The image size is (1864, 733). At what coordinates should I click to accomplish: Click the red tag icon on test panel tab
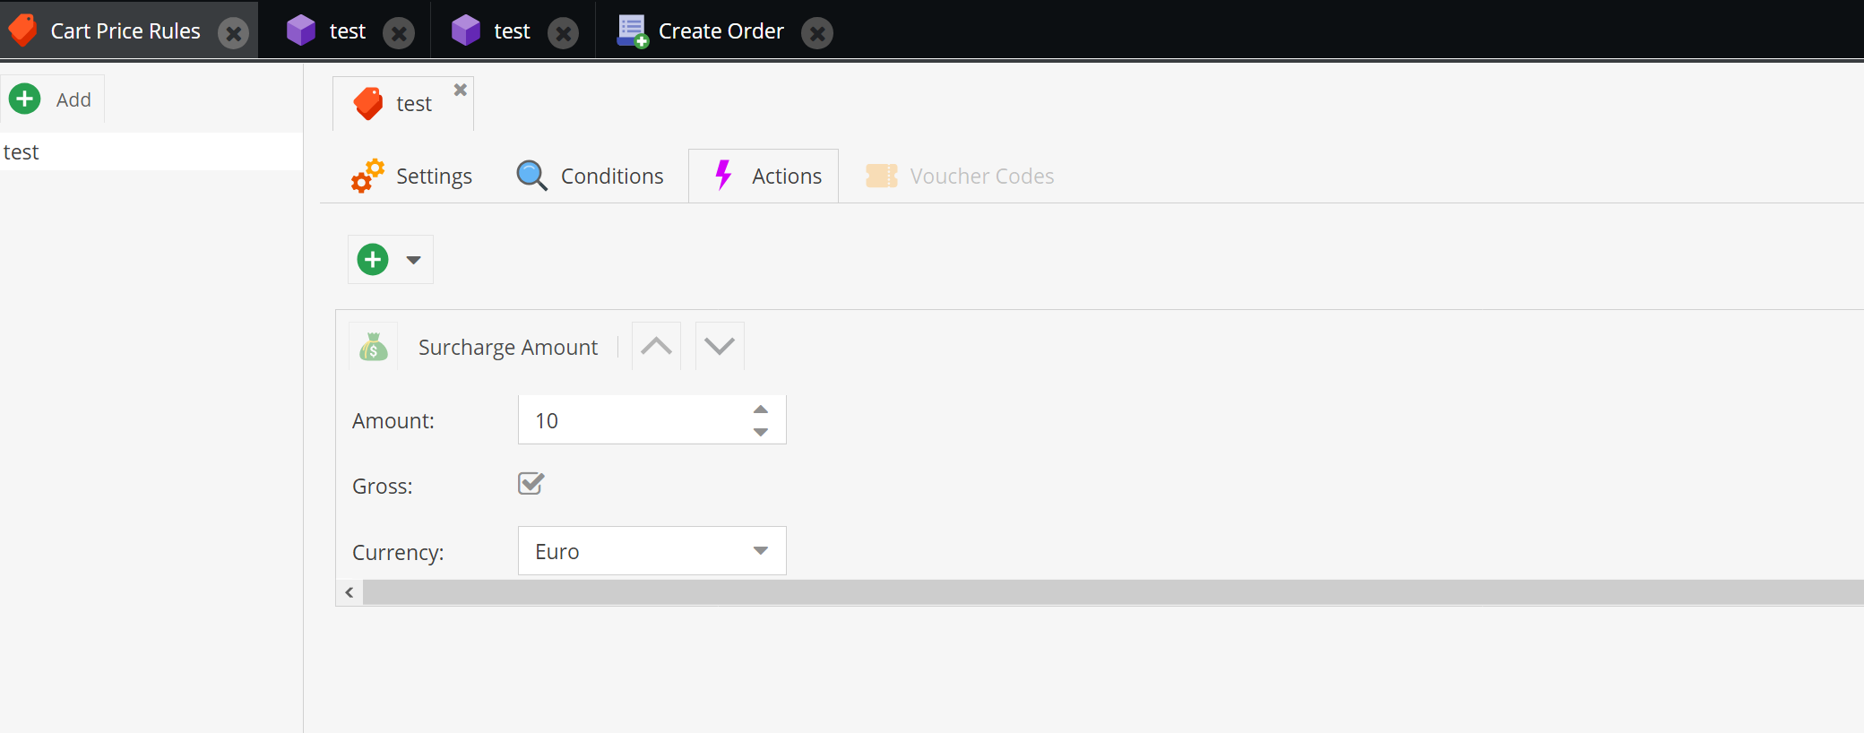point(368,104)
